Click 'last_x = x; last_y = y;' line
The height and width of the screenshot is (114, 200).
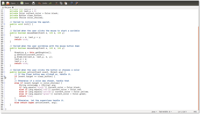[28, 37]
